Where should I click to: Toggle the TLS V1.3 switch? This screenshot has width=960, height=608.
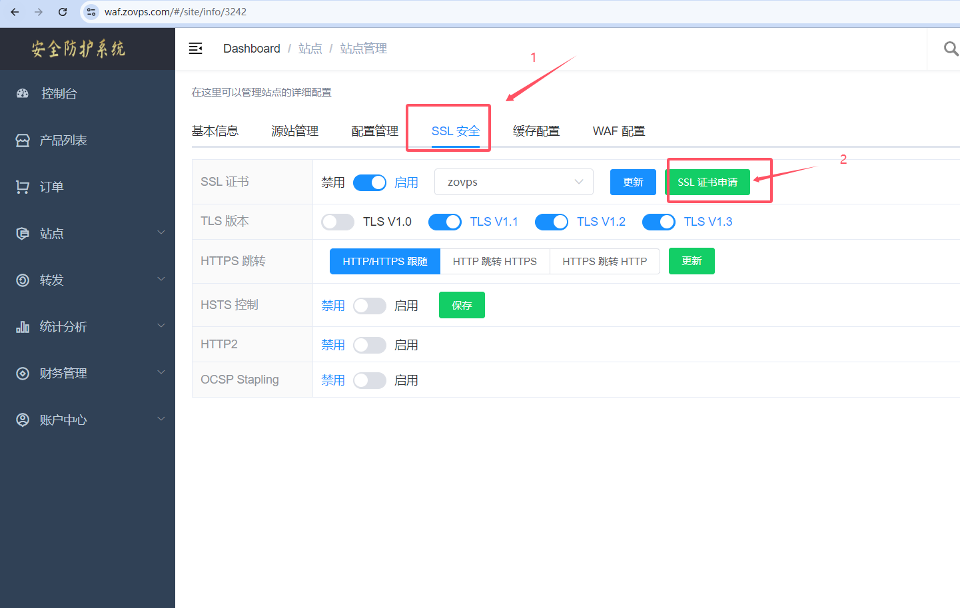(659, 222)
